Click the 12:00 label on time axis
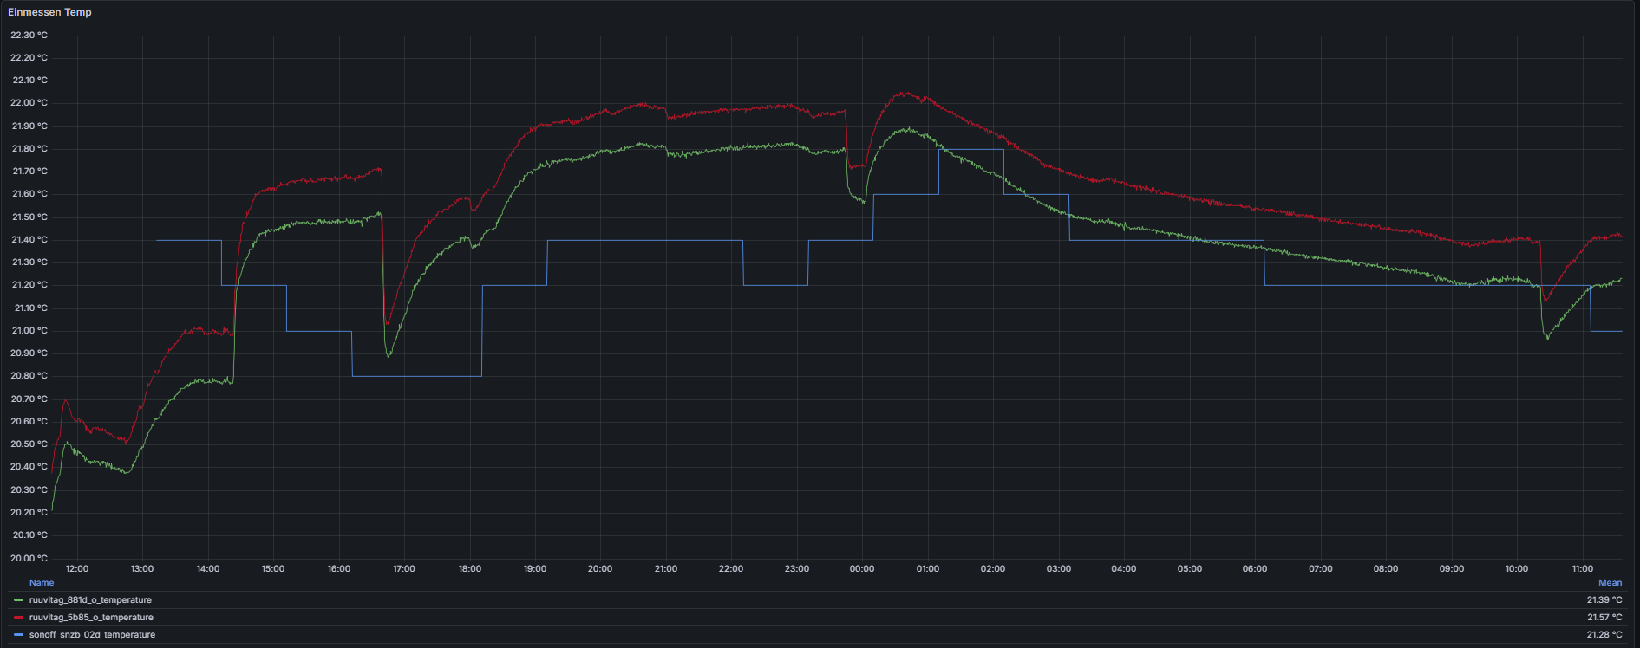1640x648 pixels. [77, 569]
